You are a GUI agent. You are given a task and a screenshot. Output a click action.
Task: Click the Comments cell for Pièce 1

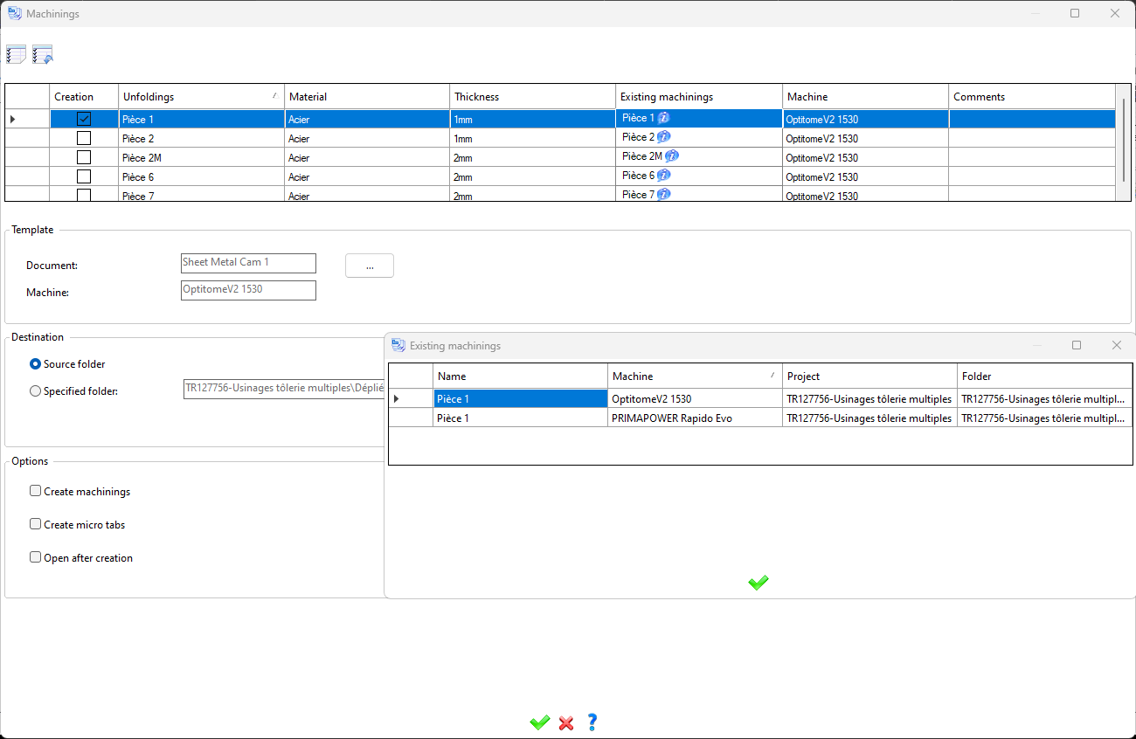1032,119
